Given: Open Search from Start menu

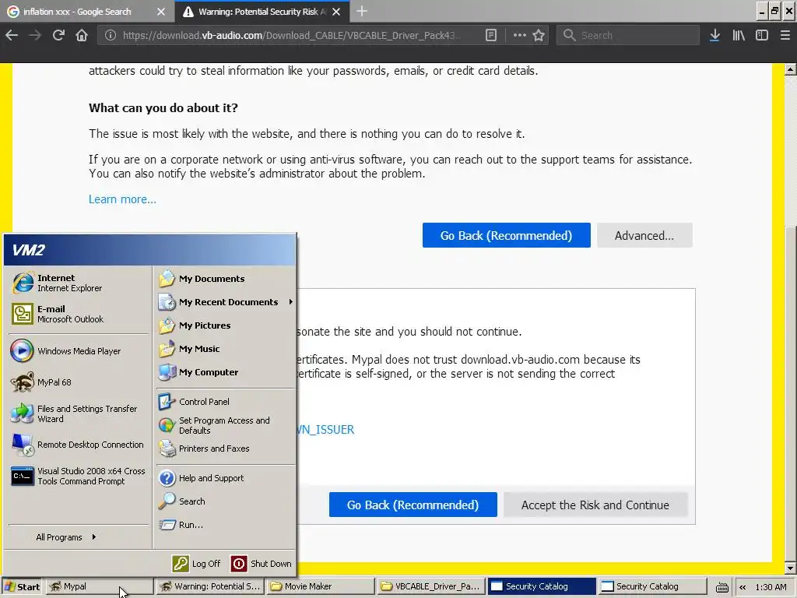Looking at the screenshot, I should tap(226, 501).
